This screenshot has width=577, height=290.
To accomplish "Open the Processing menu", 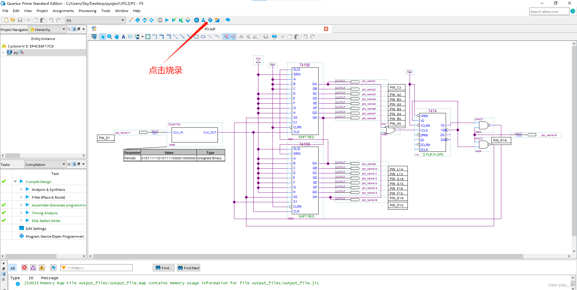I will tap(87, 11).
